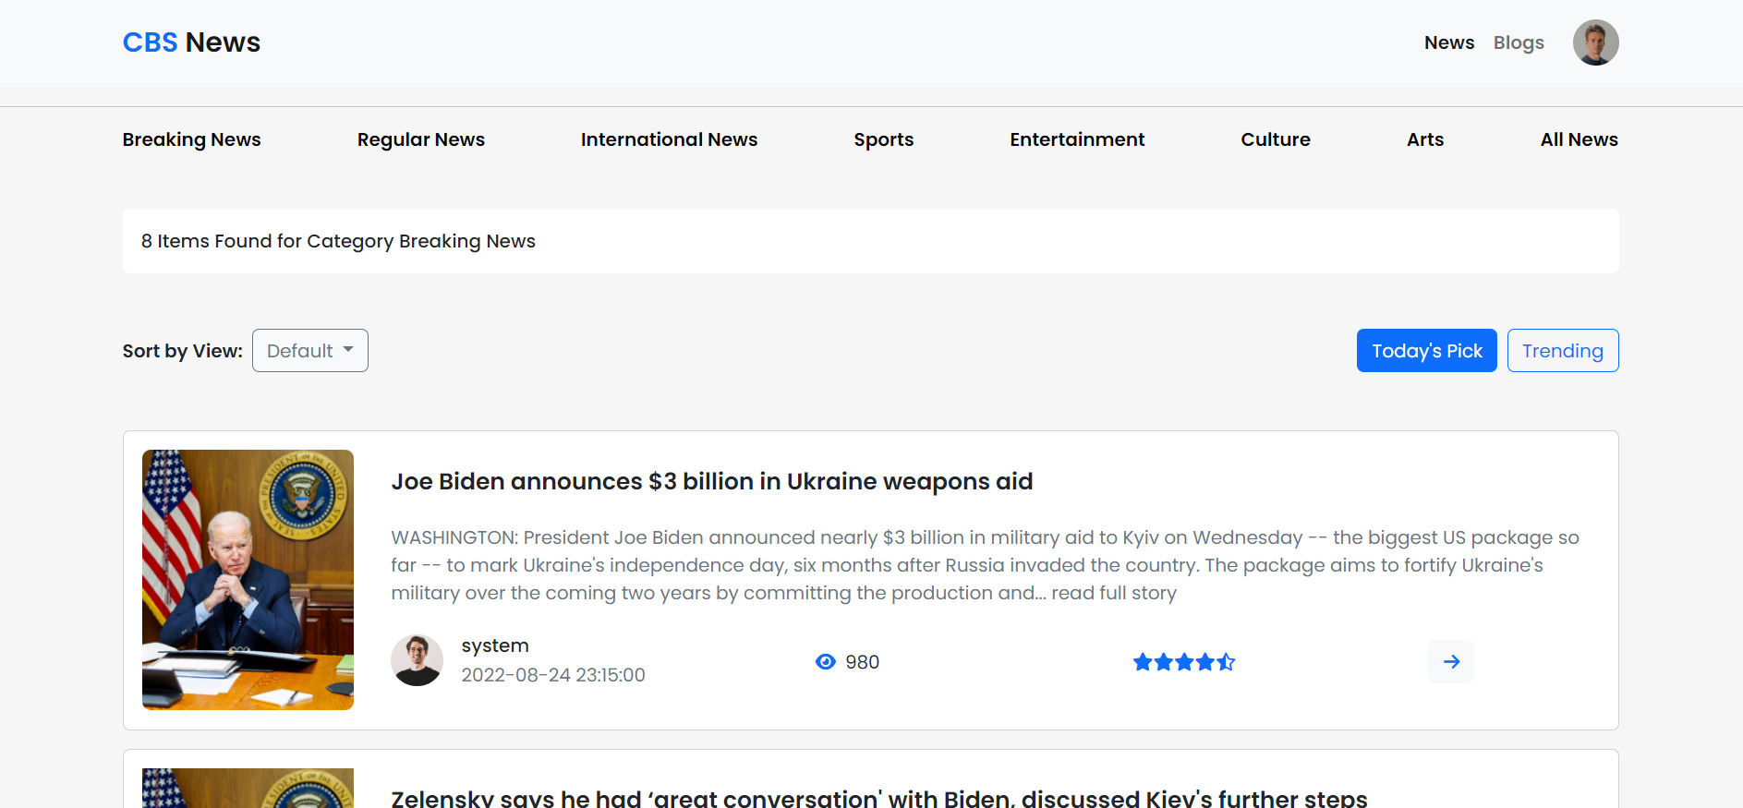The image size is (1743, 808).
Task: Select the All News category
Action: coord(1579,139)
